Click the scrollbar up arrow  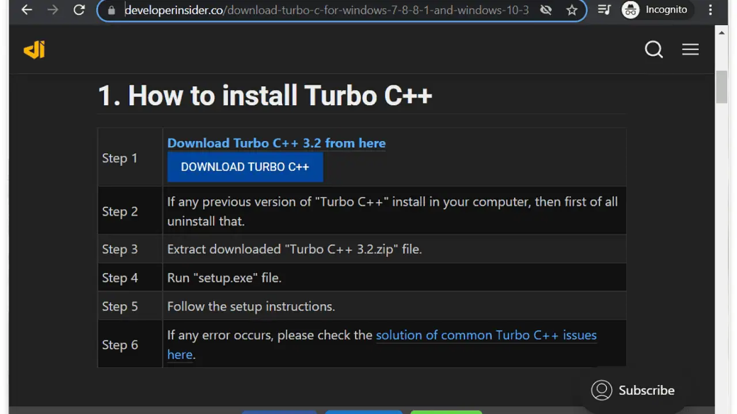coord(721,32)
